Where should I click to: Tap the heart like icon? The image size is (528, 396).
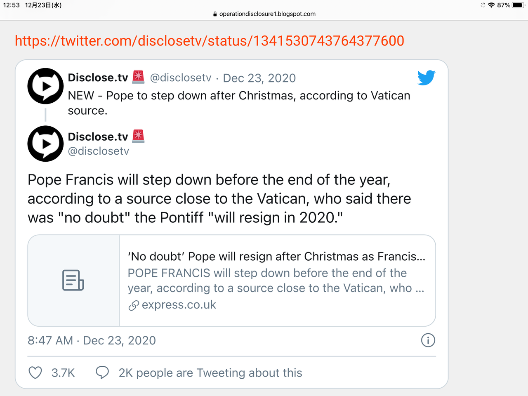pos(35,372)
